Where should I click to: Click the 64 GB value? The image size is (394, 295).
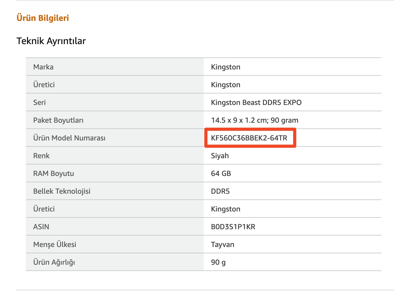(221, 173)
